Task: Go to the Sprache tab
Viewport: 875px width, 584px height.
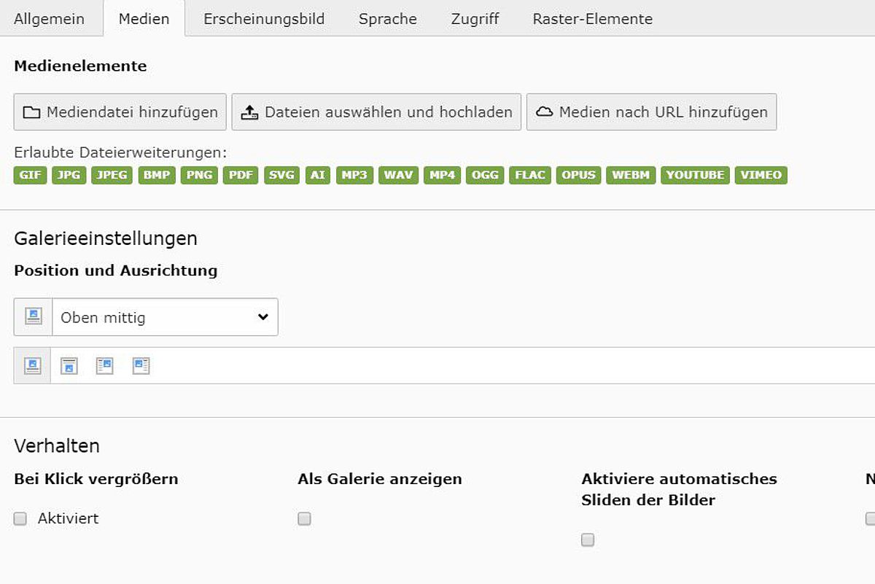Action: pos(388,19)
